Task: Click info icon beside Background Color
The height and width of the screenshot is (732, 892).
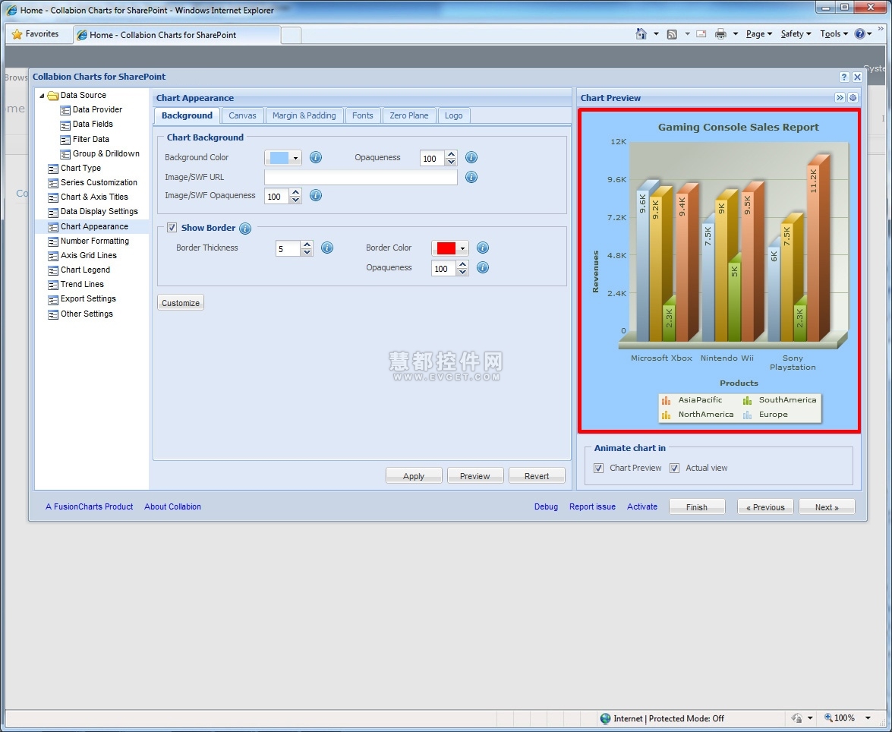Action: click(316, 158)
